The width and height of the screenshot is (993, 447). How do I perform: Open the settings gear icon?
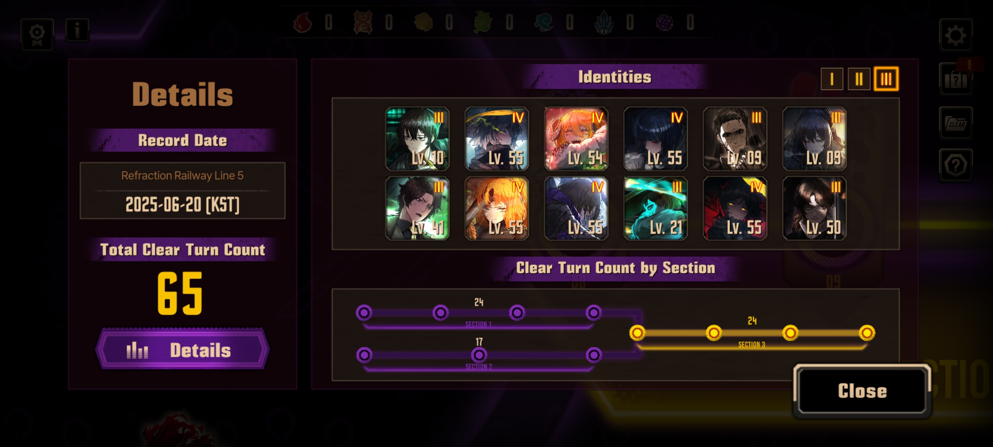point(956,35)
